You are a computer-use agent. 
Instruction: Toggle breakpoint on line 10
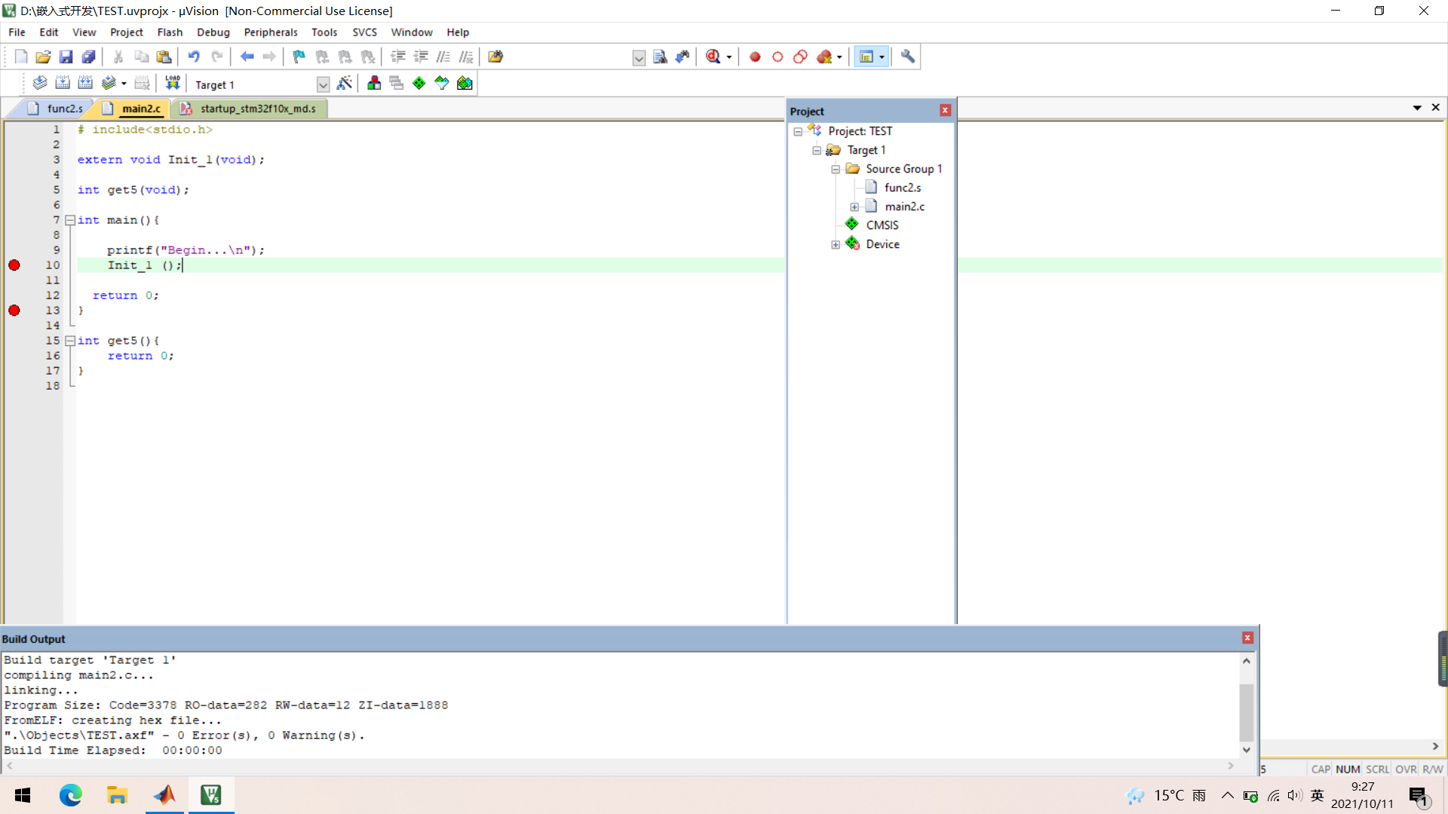point(14,265)
